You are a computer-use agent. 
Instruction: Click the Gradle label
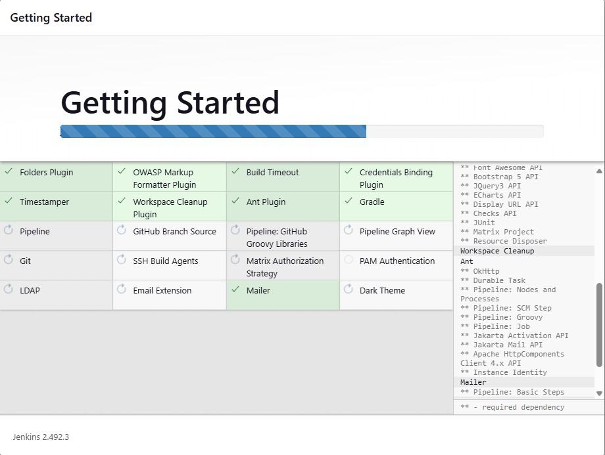(372, 202)
